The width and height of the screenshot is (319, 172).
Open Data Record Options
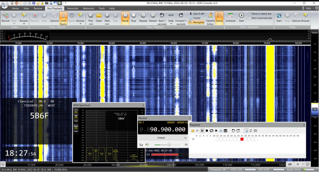(54, 18)
